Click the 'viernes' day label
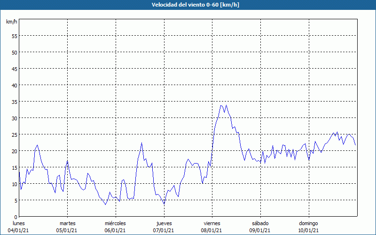The image size is (376, 235). pyautogui.click(x=212, y=224)
